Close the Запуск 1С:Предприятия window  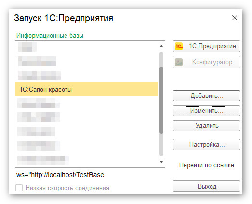(235, 18)
